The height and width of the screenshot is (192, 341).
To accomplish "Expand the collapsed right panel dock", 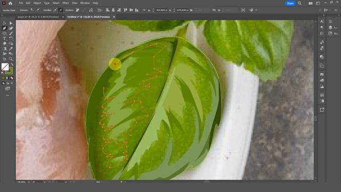I will (323, 15).
